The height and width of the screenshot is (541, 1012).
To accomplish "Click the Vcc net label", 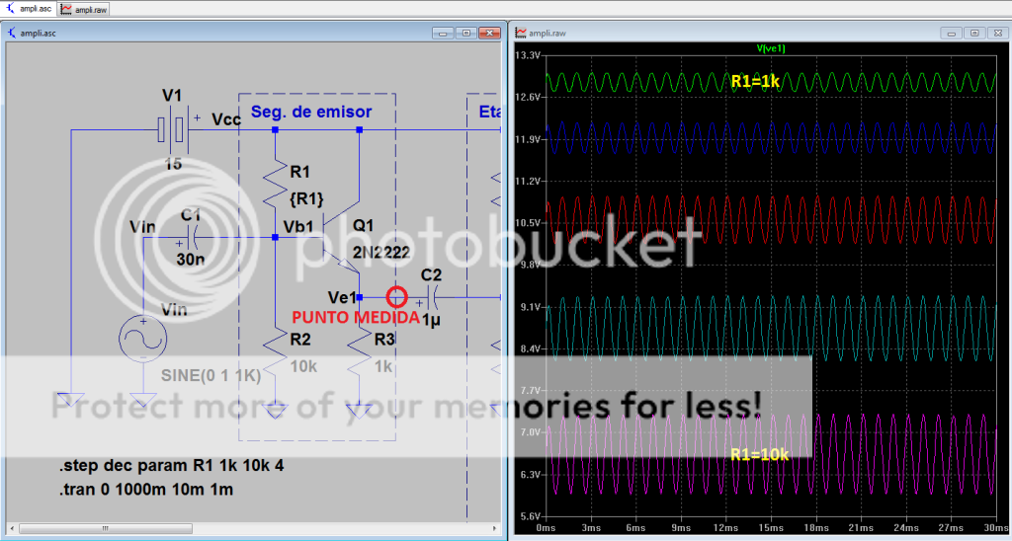I will 226,119.
